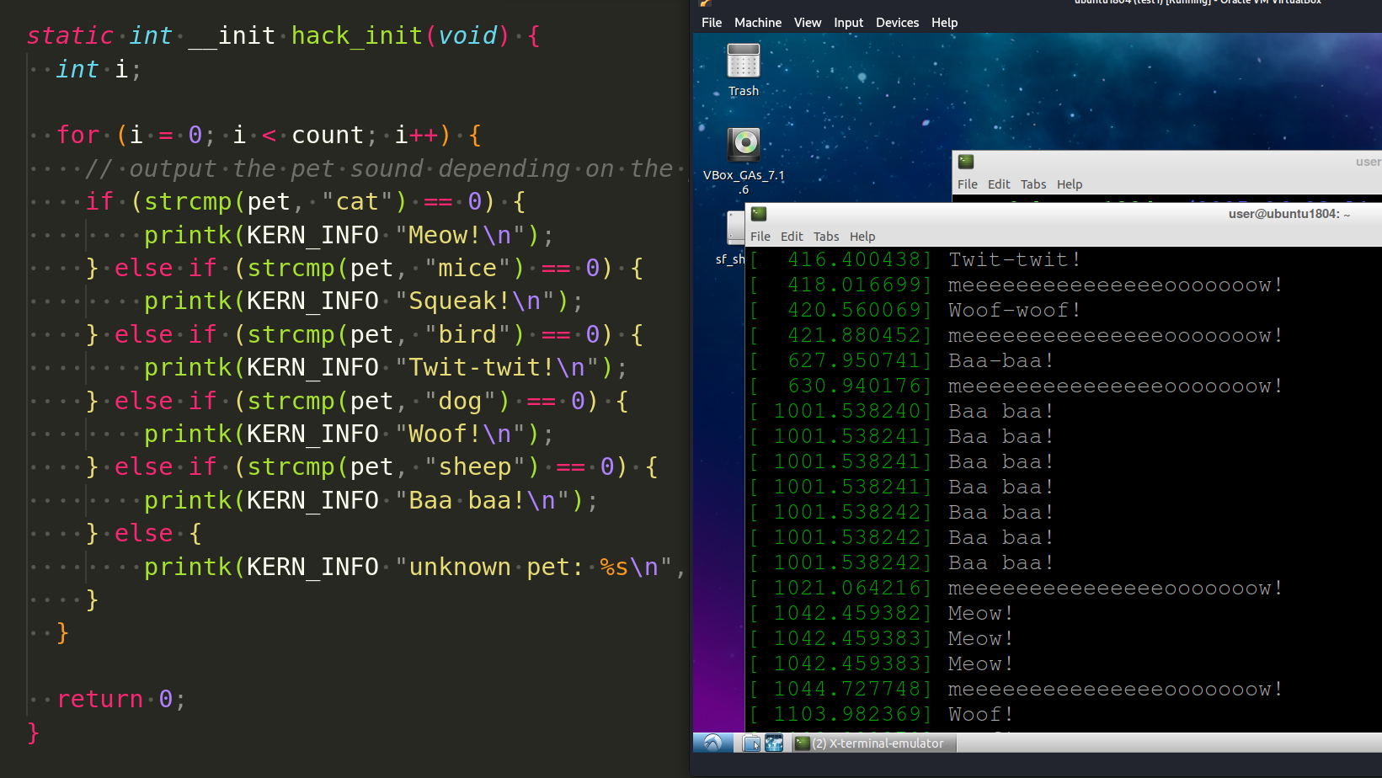
Task: Click the back terminal window's title bar icon
Action: pyautogui.click(x=966, y=162)
